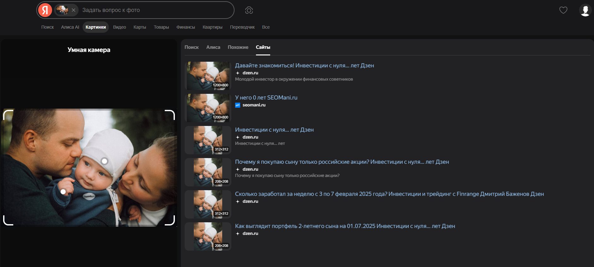Open the Алиса AI section
Image resolution: width=594 pixels, height=267 pixels.
(x=70, y=27)
